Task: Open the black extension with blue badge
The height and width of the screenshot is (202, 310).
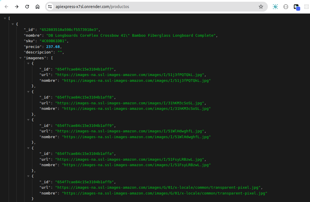Action: click(x=296, y=7)
